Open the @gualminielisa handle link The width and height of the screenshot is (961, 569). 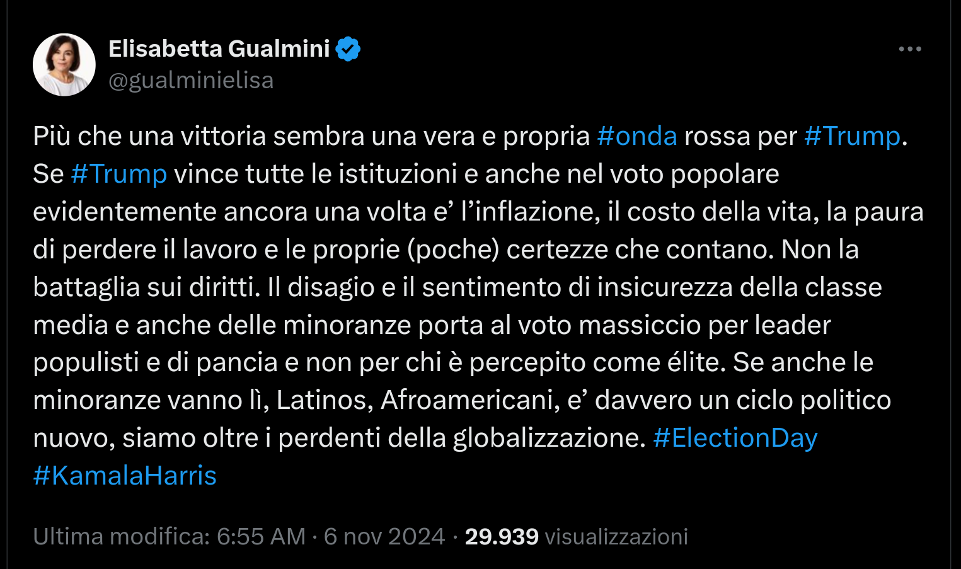pyautogui.click(x=191, y=81)
